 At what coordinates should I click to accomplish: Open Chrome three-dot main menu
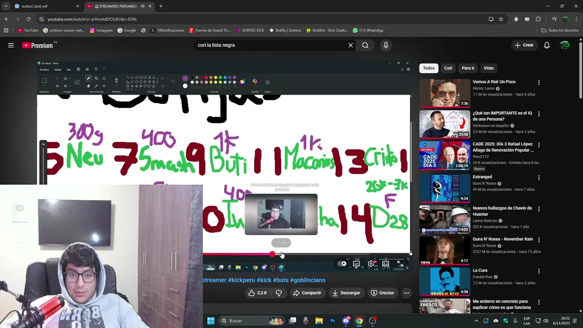[x=576, y=19]
